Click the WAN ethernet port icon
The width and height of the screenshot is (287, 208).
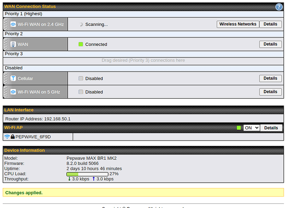tap(13, 44)
